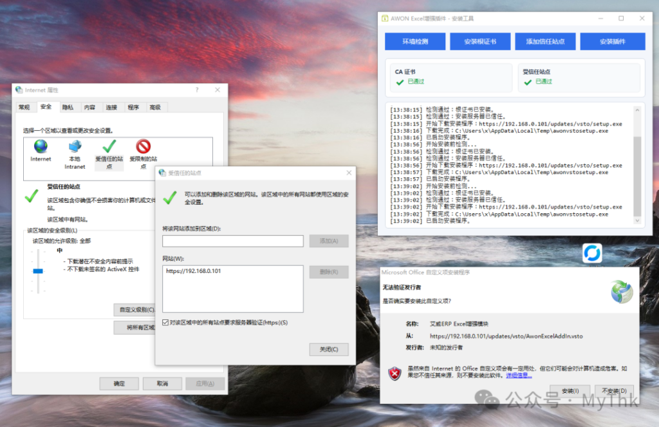Open the 安全 tab
The image size is (659, 427).
(46, 107)
